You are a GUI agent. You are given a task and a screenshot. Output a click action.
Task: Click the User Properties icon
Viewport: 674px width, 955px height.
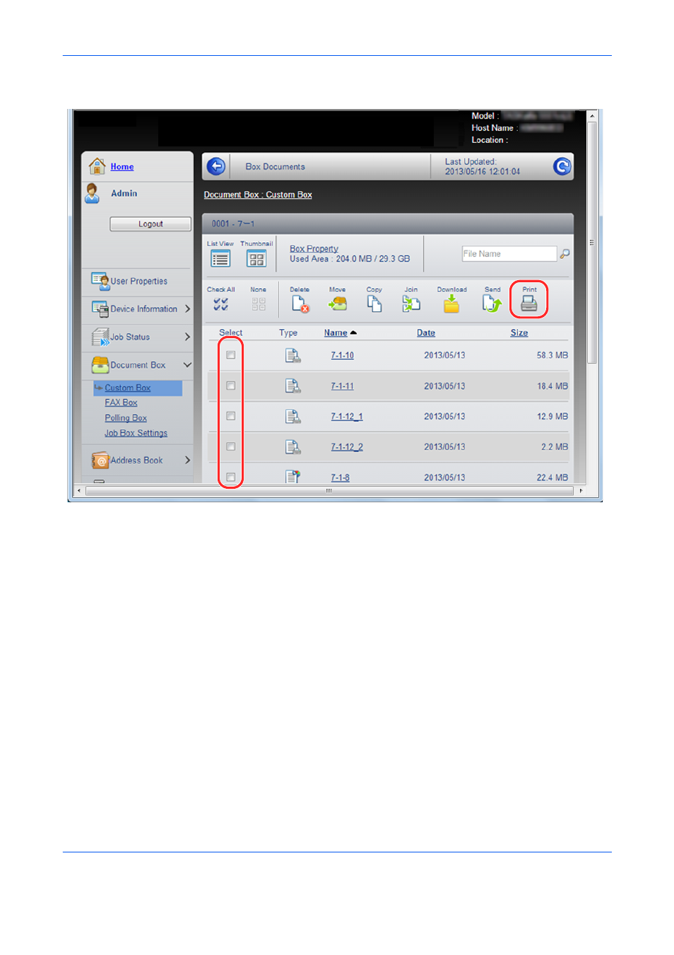coord(100,281)
